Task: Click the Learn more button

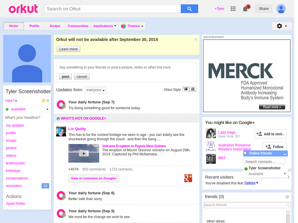Action: click(x=68, y=49)
